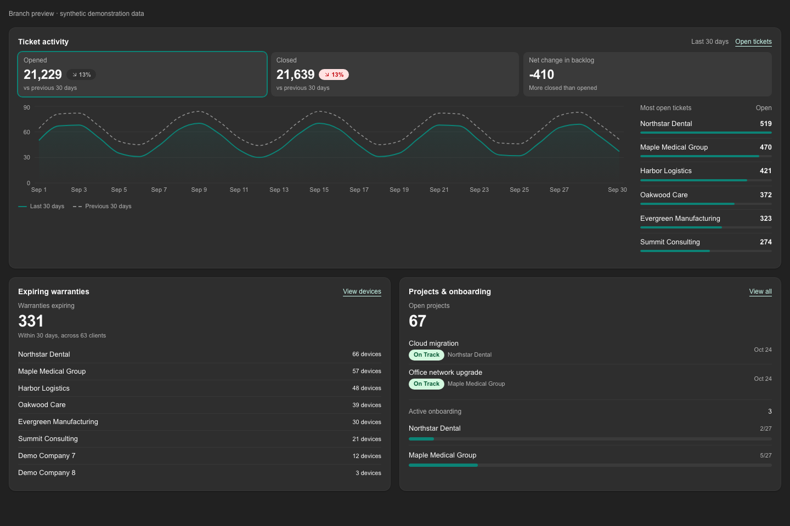Toggle the Last 30 days chart legend entry
Image resolution: width=790 pixels, height=526 pixels.
tap(41, 207)
